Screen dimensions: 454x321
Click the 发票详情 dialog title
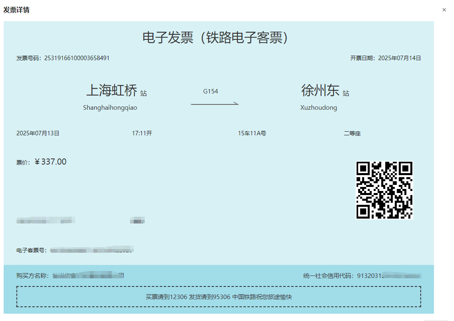tap(16, 10)
